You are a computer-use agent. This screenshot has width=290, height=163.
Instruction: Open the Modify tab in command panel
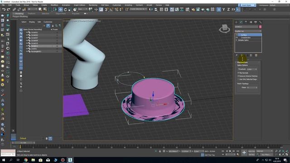tap(241, 22)
